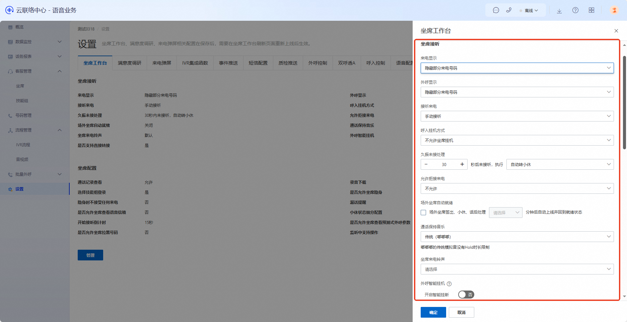Click the 客服管理 headset icon

[x=10, y=71]
